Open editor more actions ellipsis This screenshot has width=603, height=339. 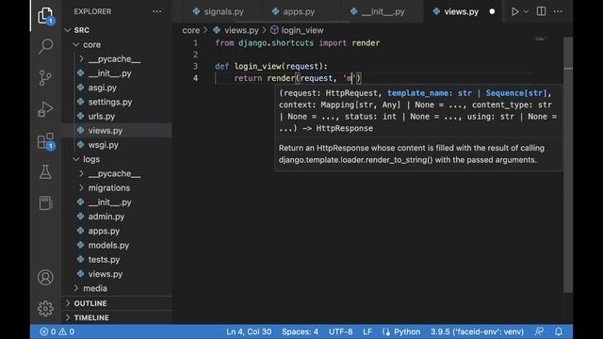click(x=558, y=11)
